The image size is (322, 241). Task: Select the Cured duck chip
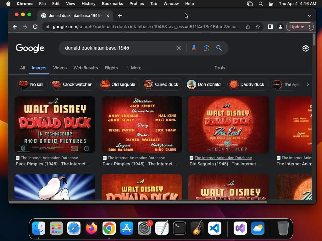(x=162, y=84)
